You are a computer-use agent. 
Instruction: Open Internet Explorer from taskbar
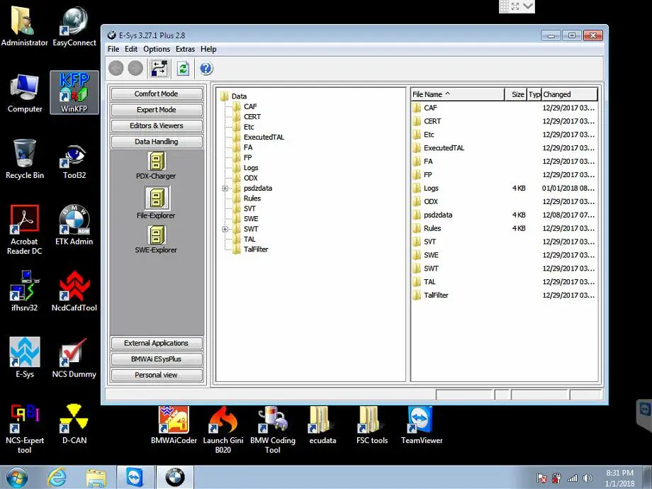[x=57, y=478]
